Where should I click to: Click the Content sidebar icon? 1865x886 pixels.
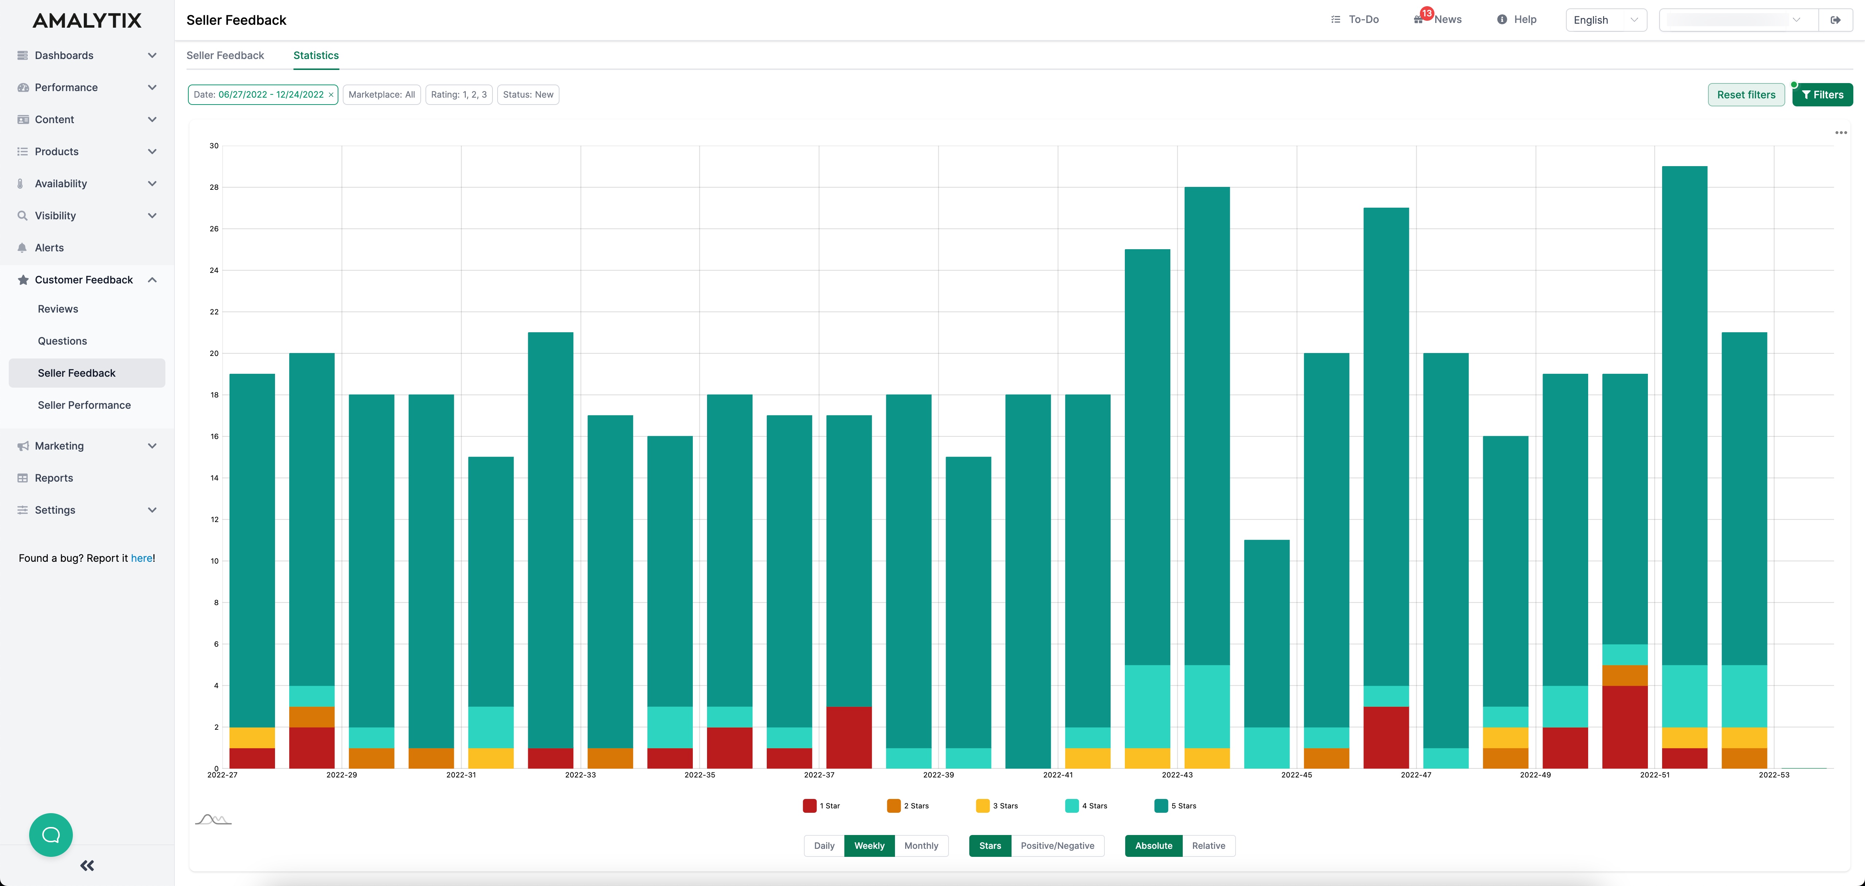point(23,119)
